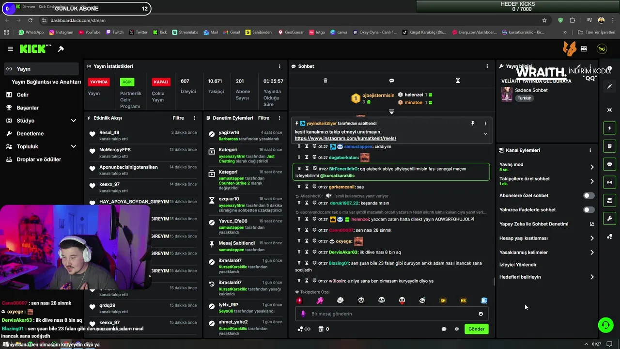This screenshot has height=349, width=620.
Task: Open Kanal Eylemleri three-dot menu
Action: tap(590, 150)
